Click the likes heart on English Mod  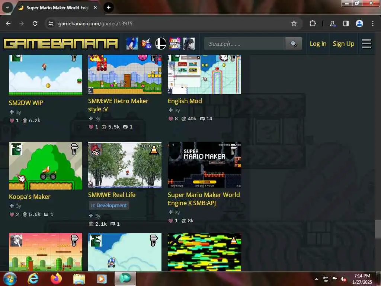(x=171, y=119)
